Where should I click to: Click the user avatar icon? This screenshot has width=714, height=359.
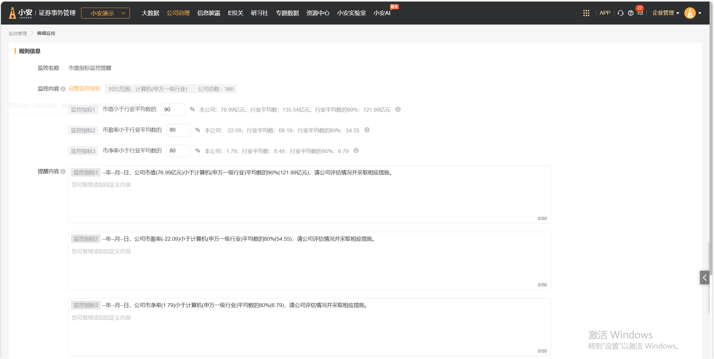click(x=690, y=13)
